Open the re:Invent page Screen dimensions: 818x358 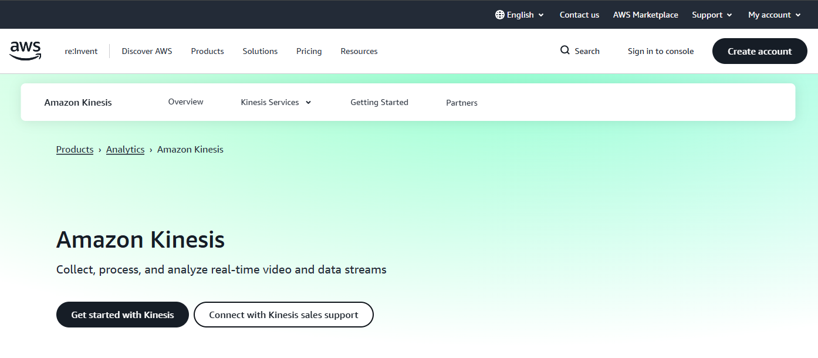(x=81, y=51)
